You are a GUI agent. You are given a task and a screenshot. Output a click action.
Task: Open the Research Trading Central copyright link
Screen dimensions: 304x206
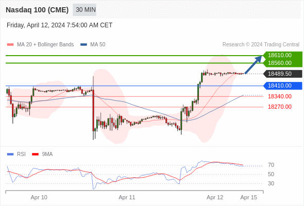[x=261, y=45]
